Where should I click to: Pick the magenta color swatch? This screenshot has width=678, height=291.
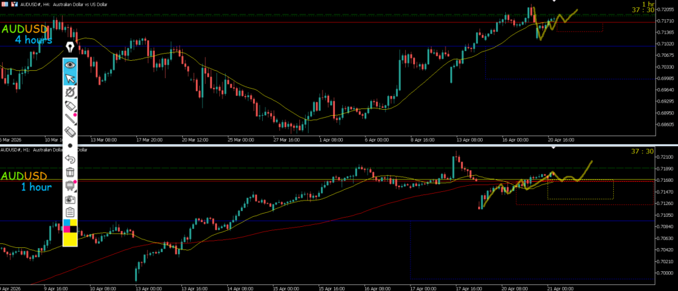[x=66, y=229]
